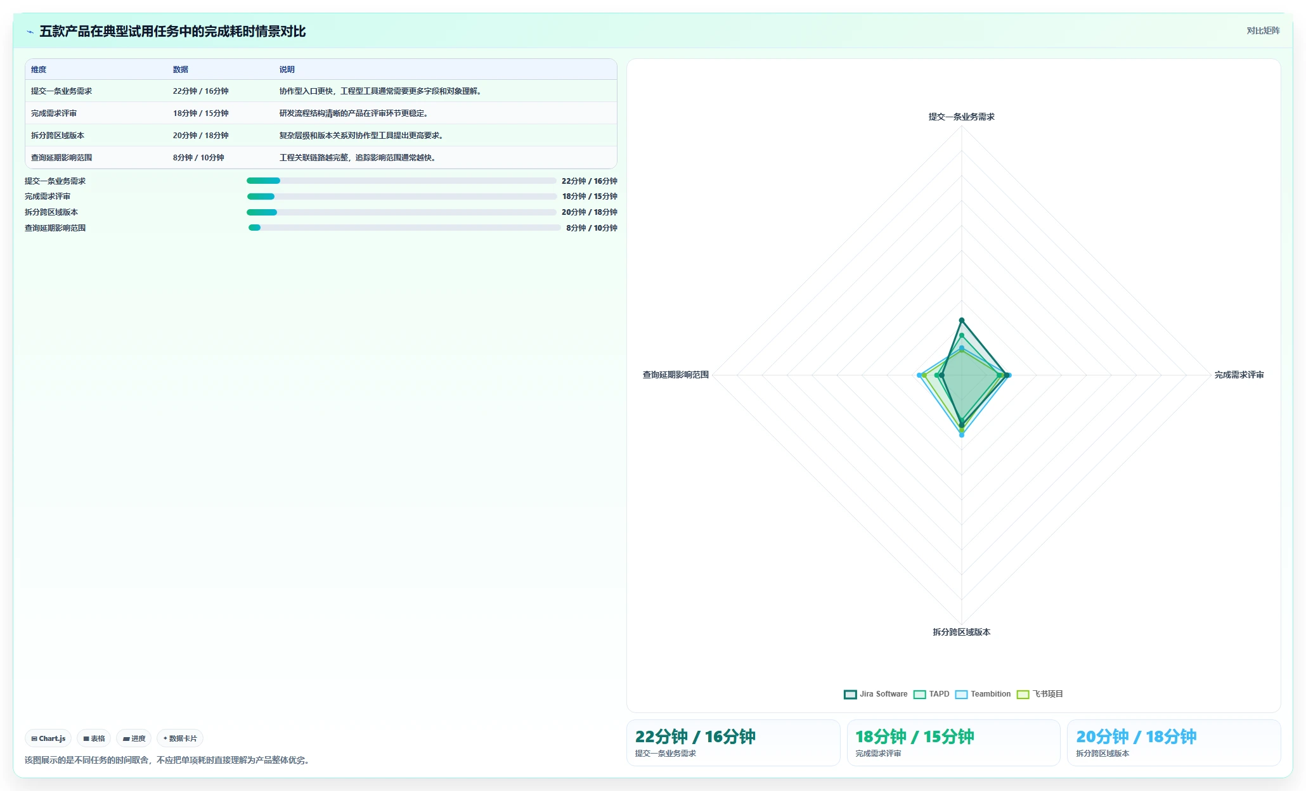This screenshot has width=1306, height=791.
Task: Open the 22分钟 / 16分钟 data card
Action: (x=733, y=743)
